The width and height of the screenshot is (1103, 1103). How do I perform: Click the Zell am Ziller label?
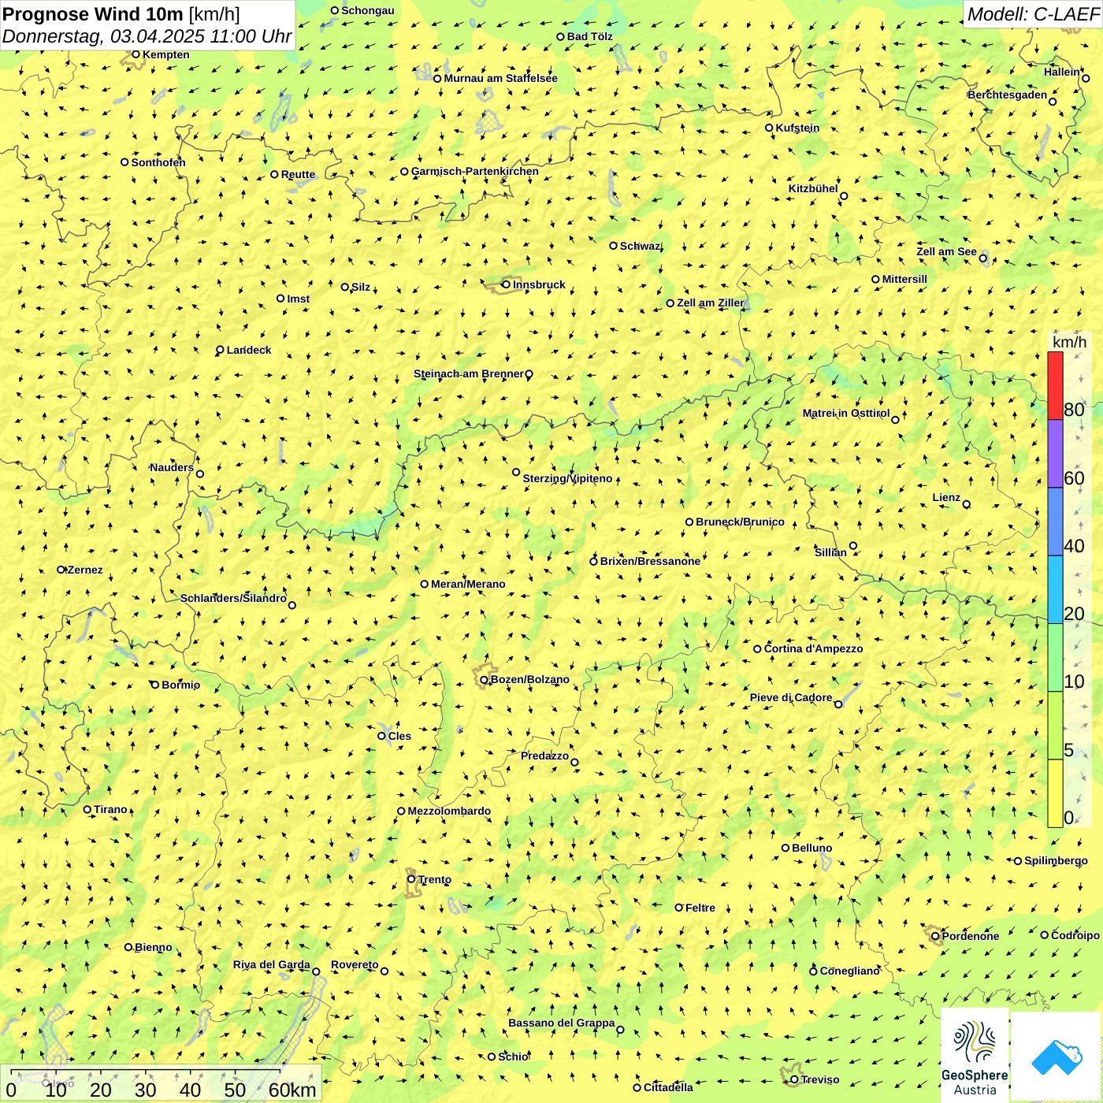tap(710, 303)
